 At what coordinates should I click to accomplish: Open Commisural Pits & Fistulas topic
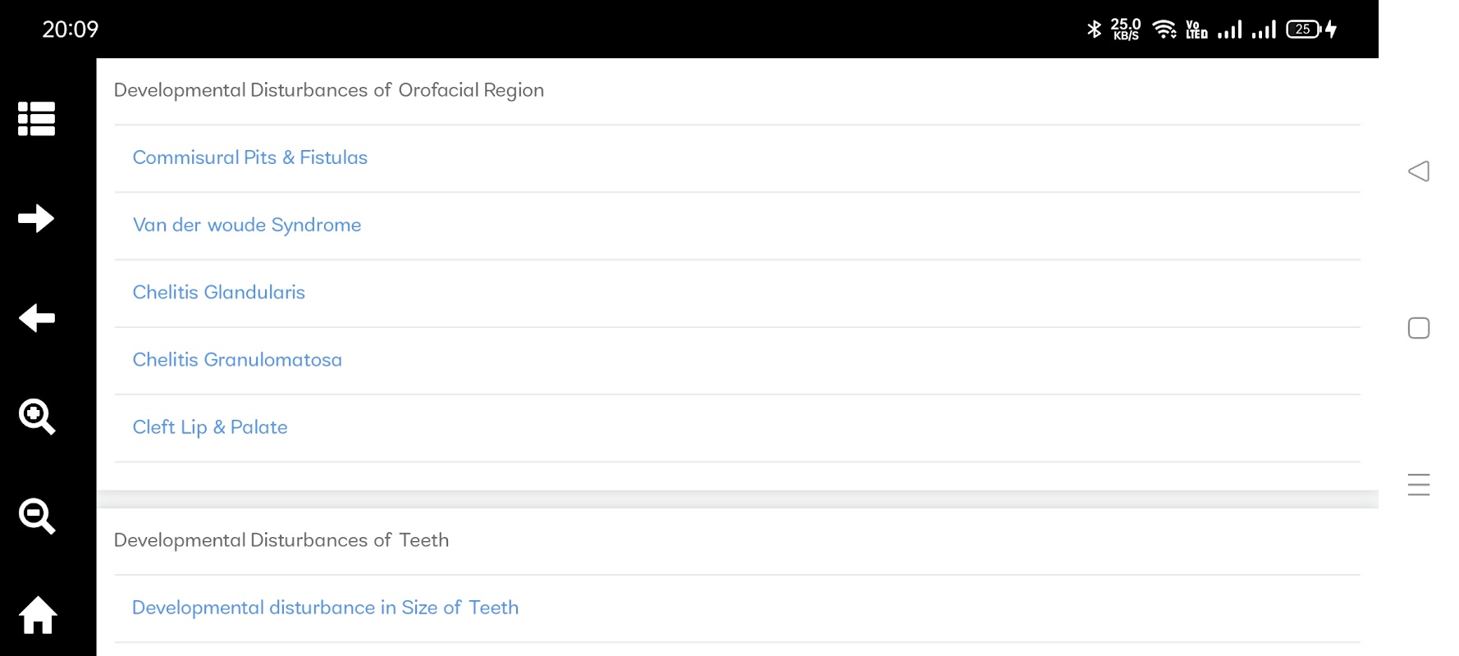click(250, 157)
